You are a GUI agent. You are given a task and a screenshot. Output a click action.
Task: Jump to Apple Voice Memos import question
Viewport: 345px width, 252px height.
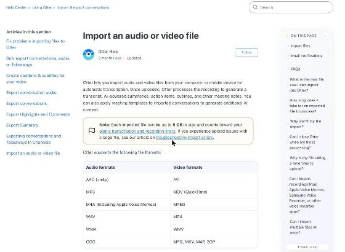point(307,195)
